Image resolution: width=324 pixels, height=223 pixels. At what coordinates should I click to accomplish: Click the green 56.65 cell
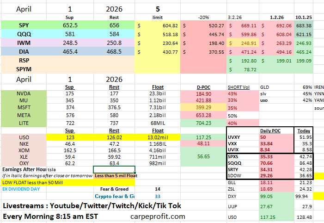tap(203, 156)
